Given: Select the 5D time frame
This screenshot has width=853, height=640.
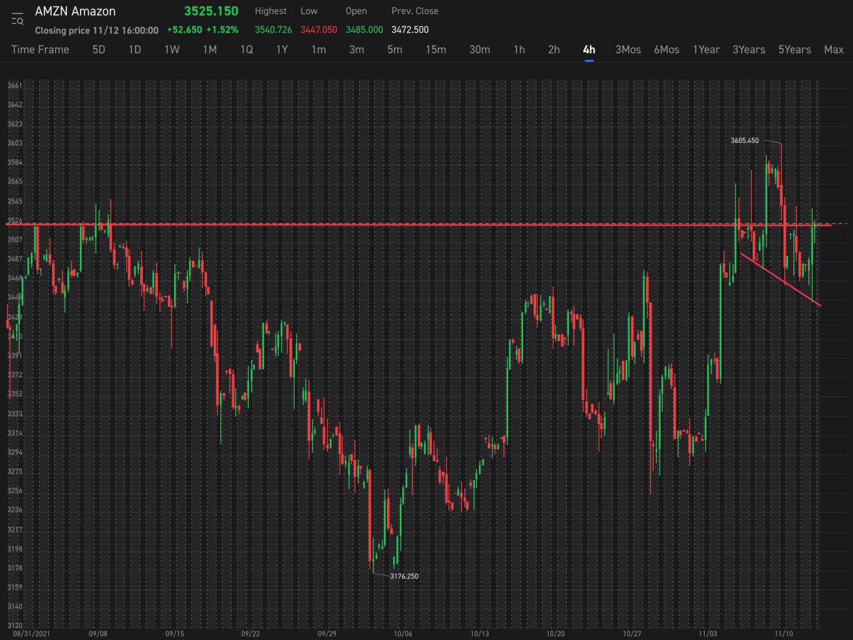Looking at the screenshot, I should click(x=99, y=50).
